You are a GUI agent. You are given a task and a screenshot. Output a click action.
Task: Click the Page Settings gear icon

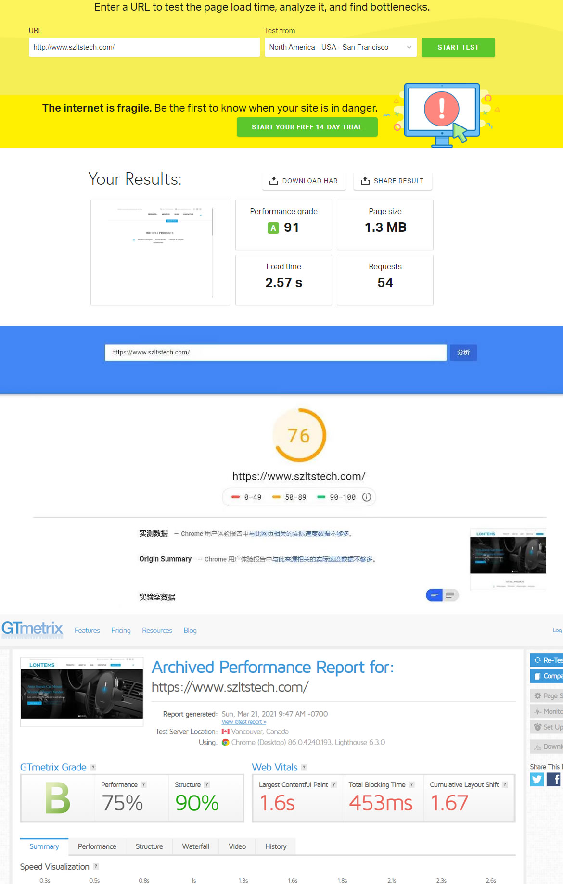(x=537, y=696)
